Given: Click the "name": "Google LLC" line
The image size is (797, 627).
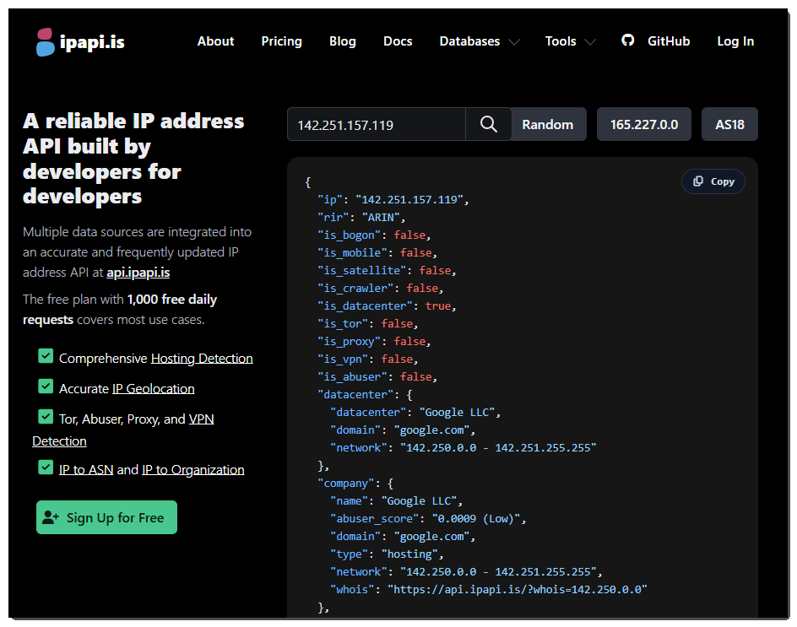Looking at the screenshot, I should pos(397,501).
